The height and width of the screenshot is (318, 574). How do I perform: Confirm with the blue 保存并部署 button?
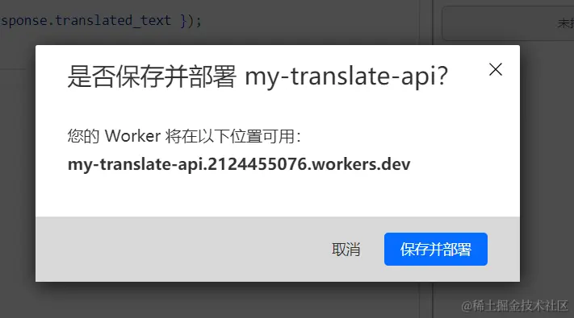436,249
